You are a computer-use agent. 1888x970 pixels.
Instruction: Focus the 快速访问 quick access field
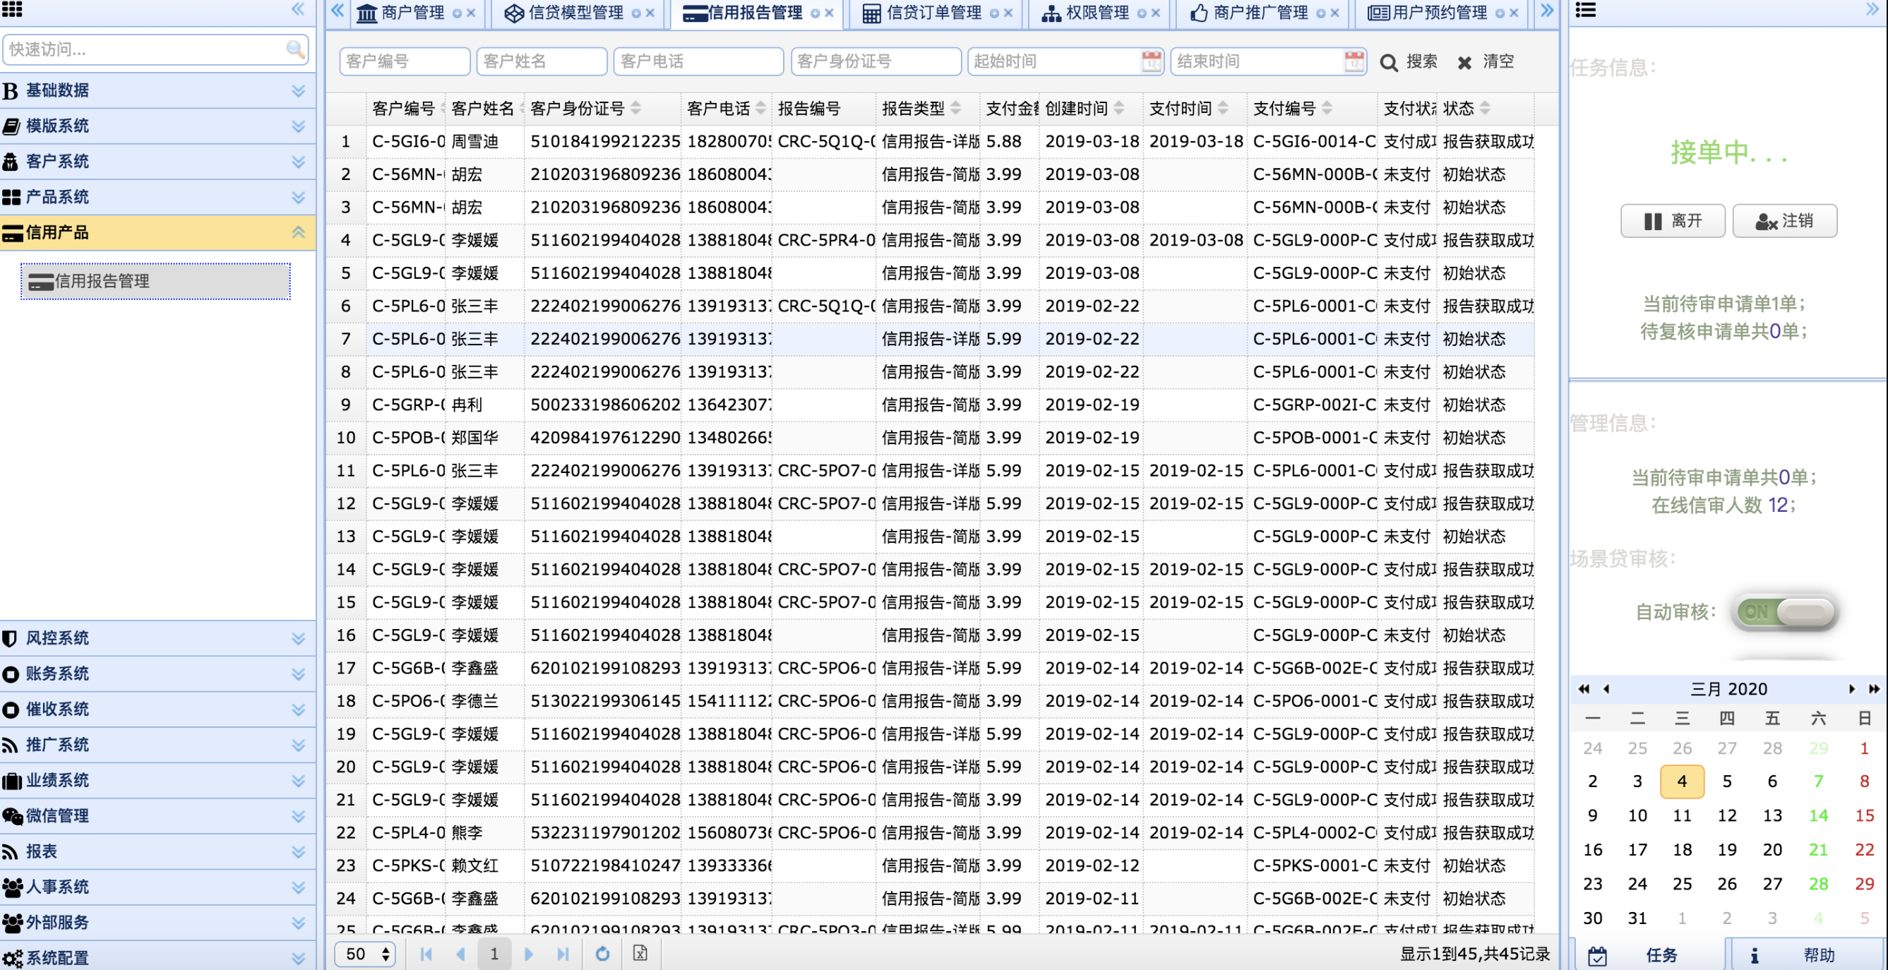point(155,49)
